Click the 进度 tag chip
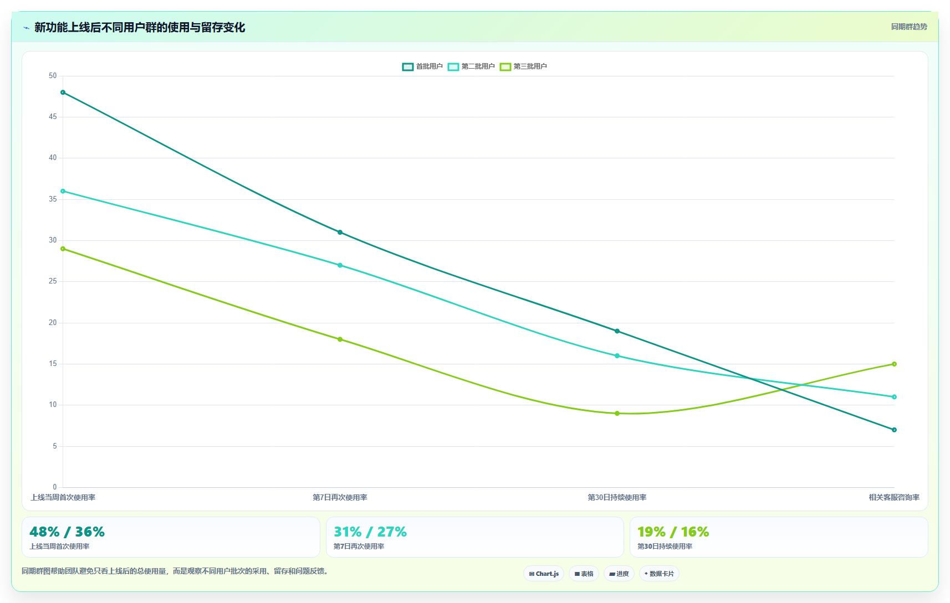The image size is (950, 603). 619,574
